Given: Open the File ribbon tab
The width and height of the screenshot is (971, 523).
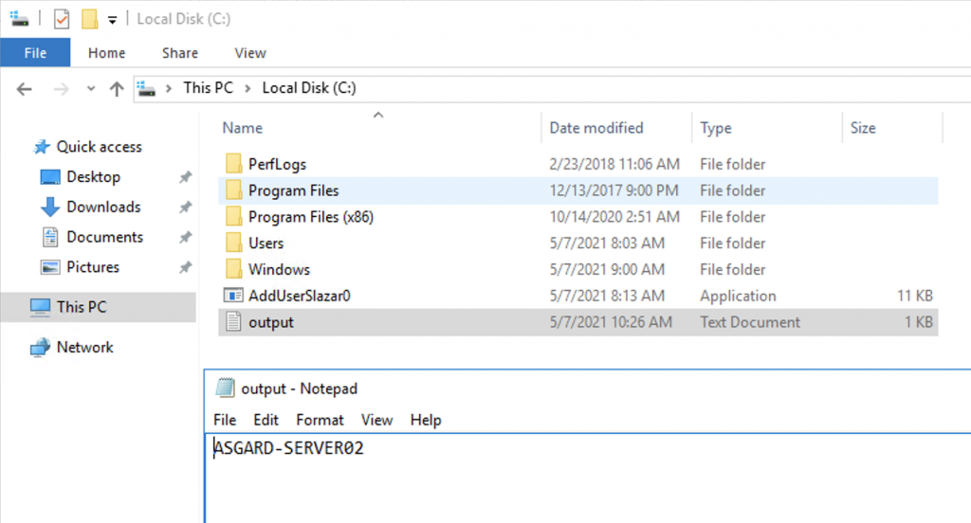Looking at the screenshot, I should 35,53.
